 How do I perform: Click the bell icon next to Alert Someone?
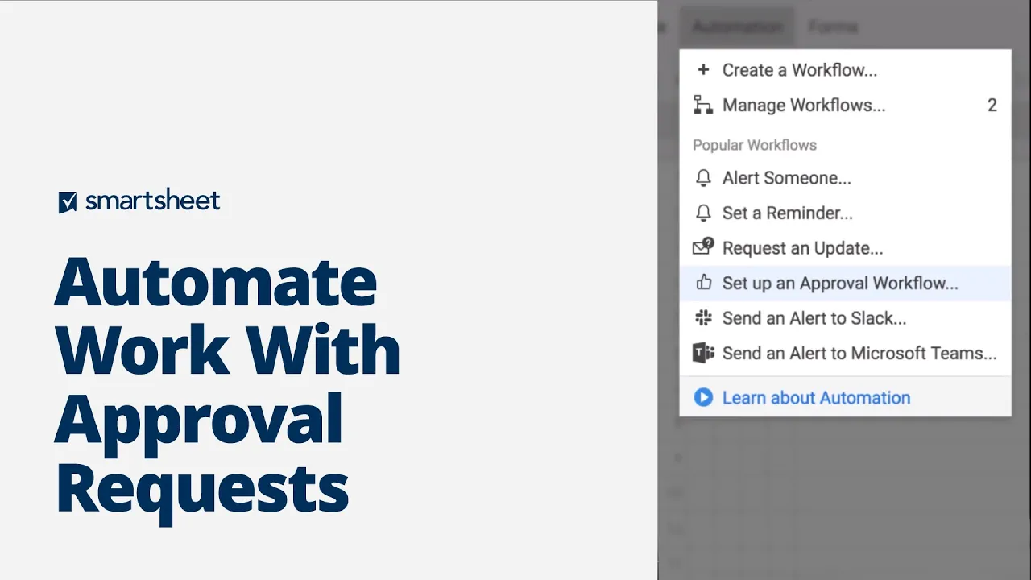click(703, 178)
